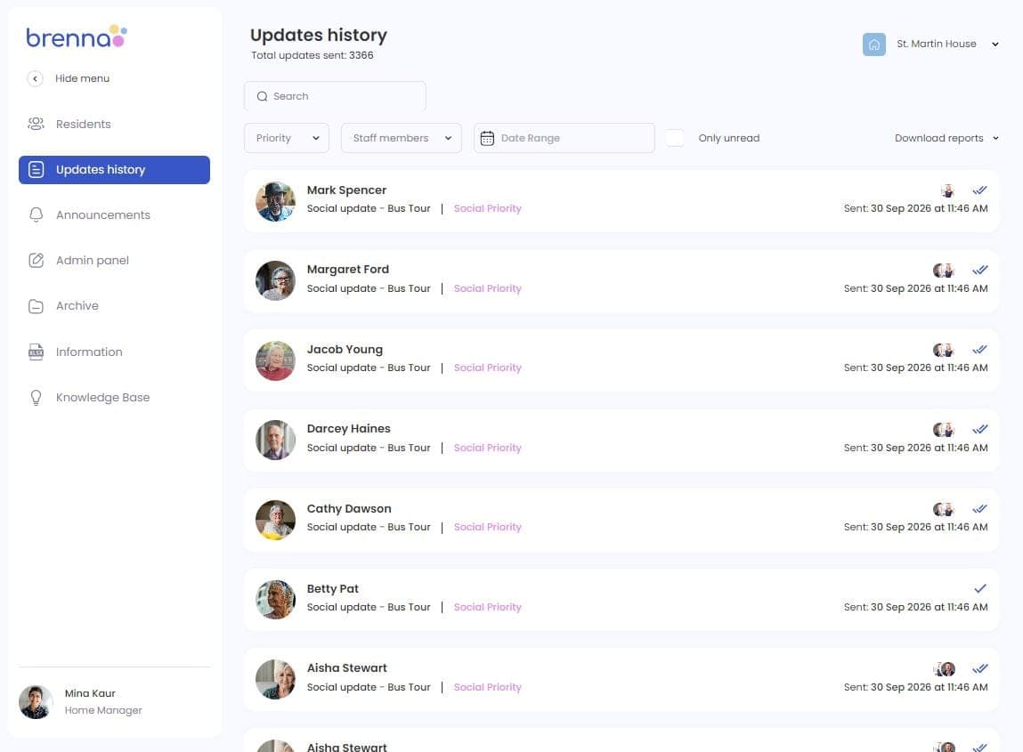Click the reader avatars on Darcey Haines' update
The height and width of the screenshot is (752, 1023).
[944, 429]
